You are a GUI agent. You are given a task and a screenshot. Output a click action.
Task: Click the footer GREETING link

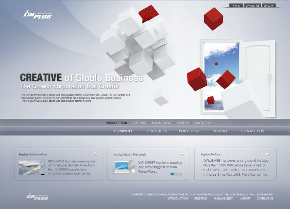200,199
